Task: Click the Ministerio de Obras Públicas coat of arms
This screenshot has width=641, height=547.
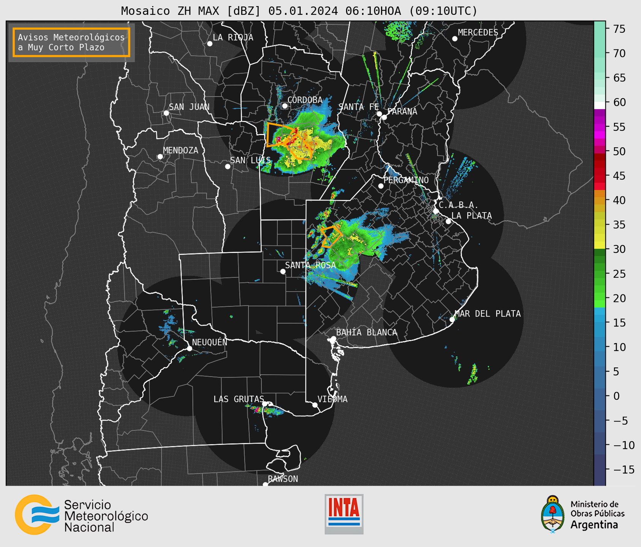Action: click(553, 514)
